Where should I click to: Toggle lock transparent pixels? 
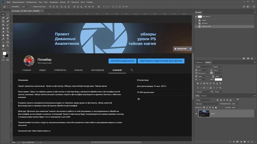click(x=204, y=108)
